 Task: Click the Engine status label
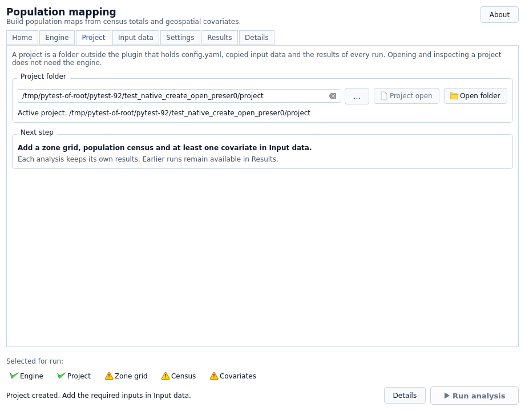pos(31,376)
